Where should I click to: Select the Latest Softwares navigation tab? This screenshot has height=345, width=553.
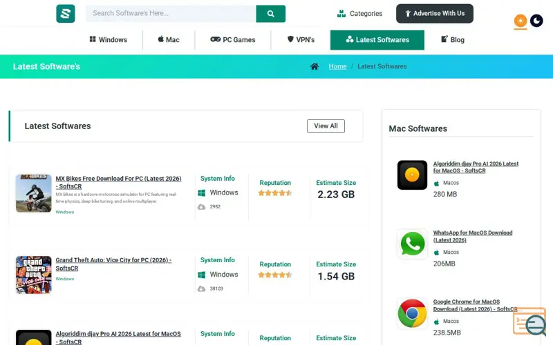coord(377,40)
